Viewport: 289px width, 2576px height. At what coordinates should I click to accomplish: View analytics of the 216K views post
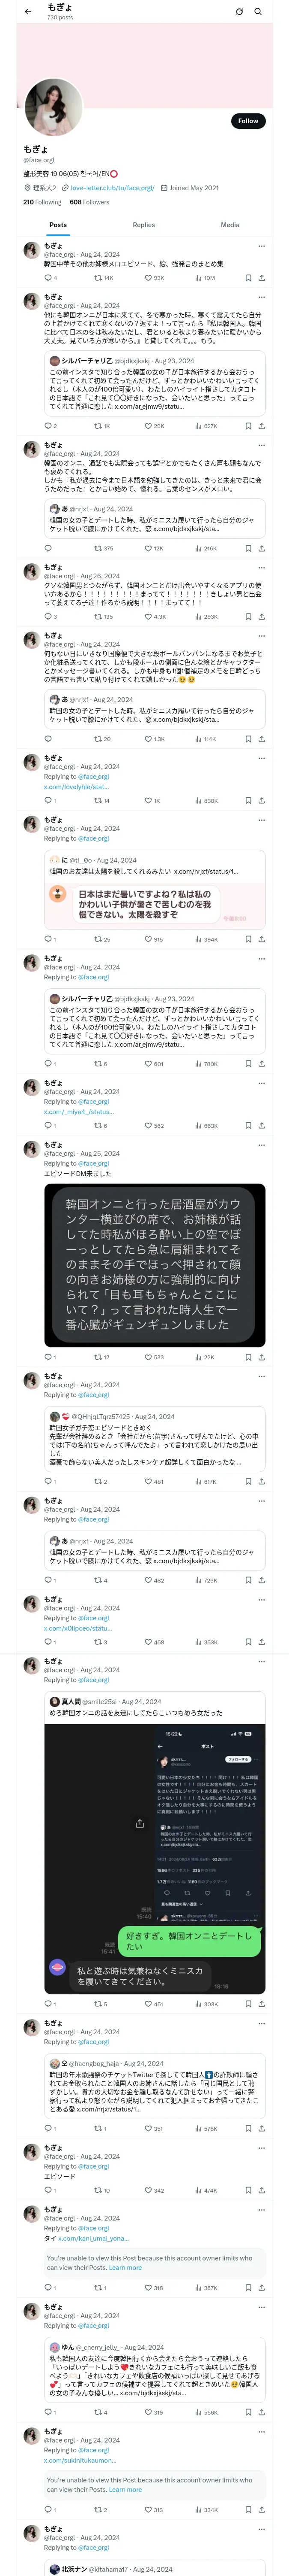[x=205, y=548]
